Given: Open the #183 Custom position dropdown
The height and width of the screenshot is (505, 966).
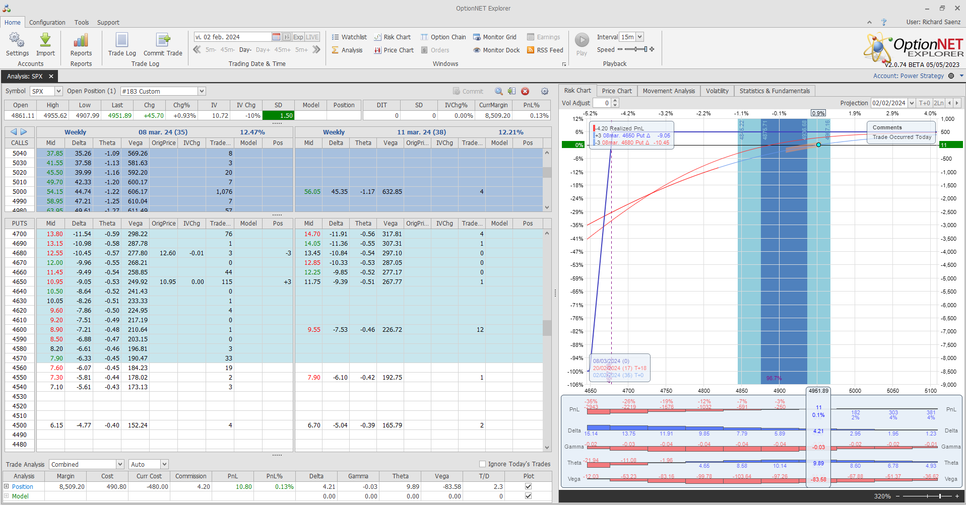Looking at the screenshot, I should (202, 91).
